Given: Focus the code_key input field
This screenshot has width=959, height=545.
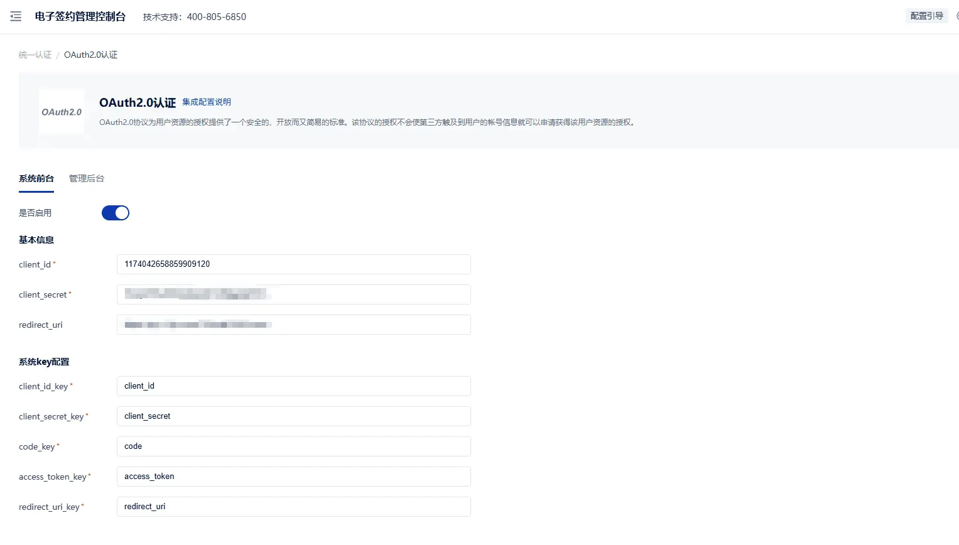Looking at the screenshot, I should coord(293,446).
